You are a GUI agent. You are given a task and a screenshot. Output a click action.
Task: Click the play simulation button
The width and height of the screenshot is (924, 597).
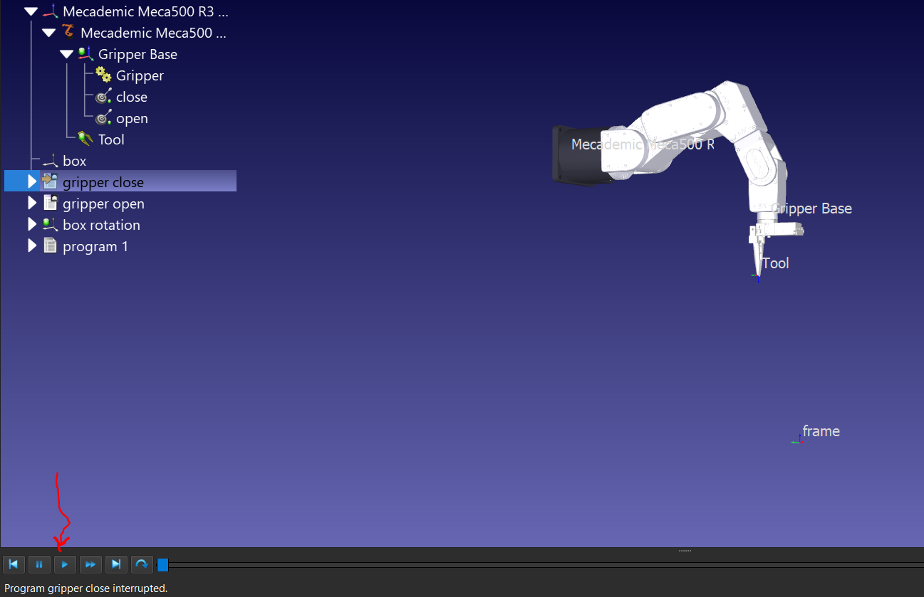click(65, 564)
